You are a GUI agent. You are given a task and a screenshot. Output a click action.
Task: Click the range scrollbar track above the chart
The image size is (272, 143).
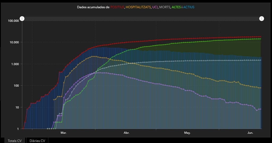click(x=142, y=19)
